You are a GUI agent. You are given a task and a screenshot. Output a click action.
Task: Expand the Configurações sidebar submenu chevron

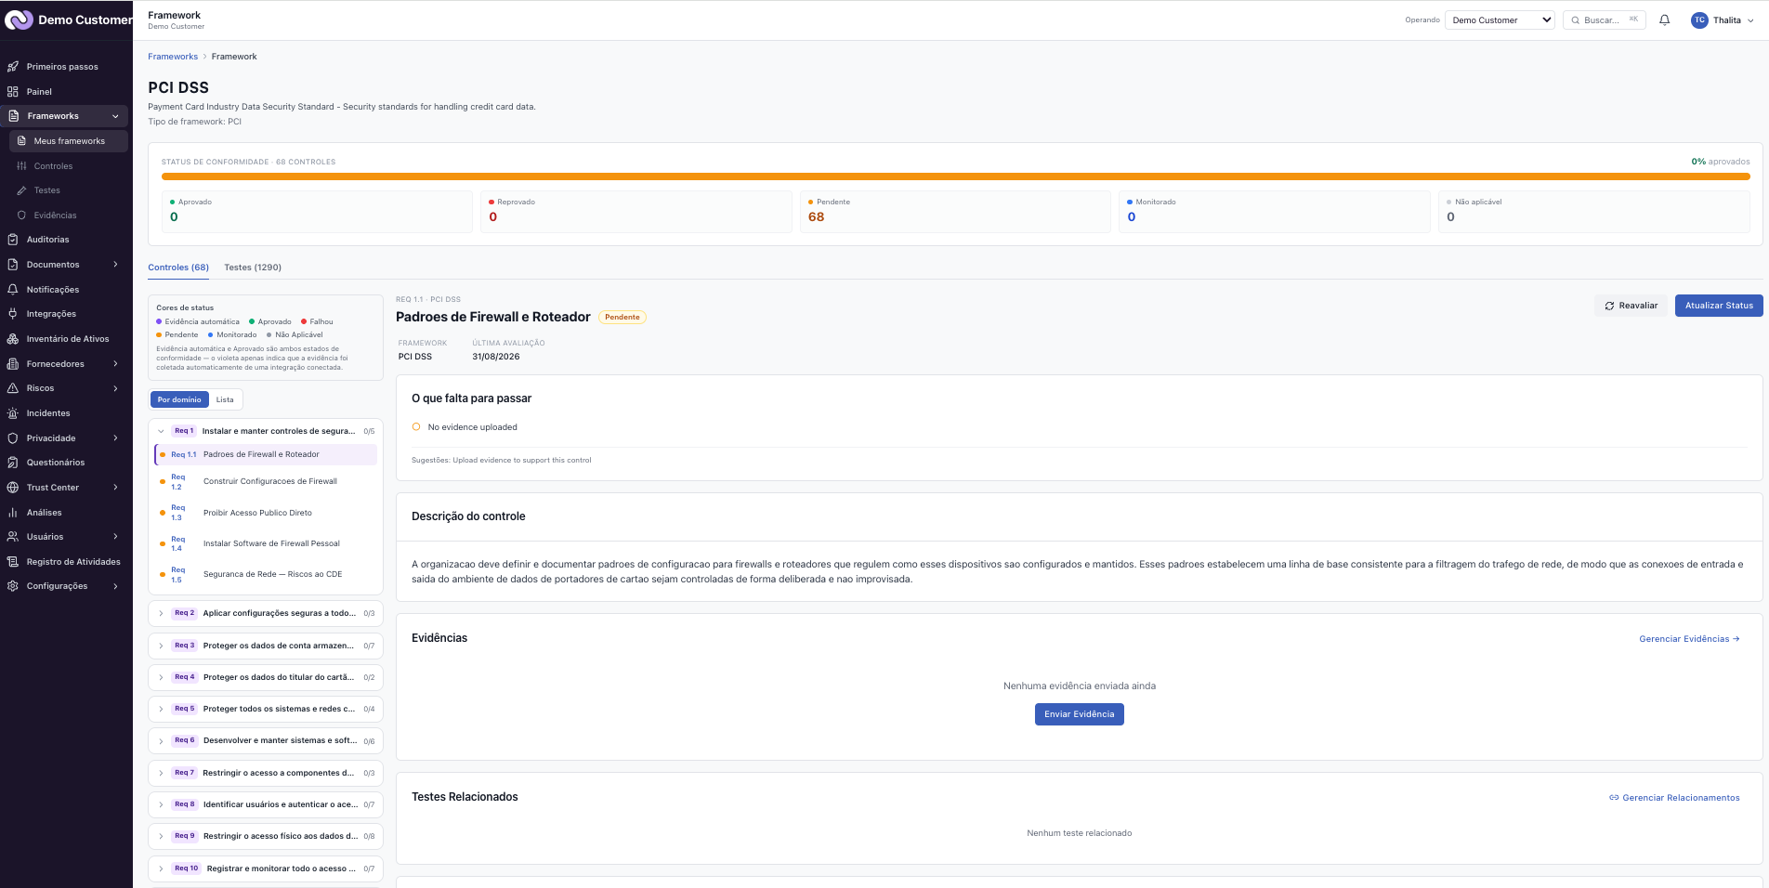[x=115, y=586]
